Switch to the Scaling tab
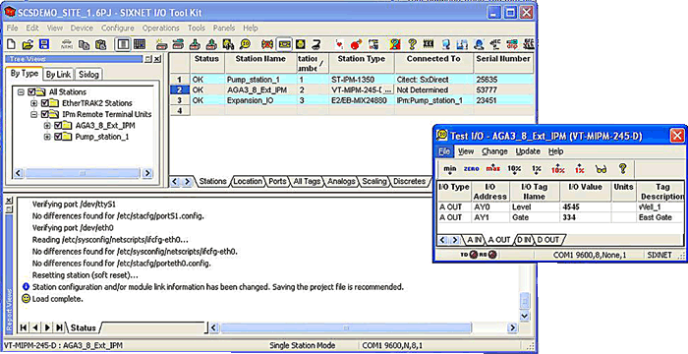Image resolution: width=688 pixels, height=354 pixels. [374, 181]
